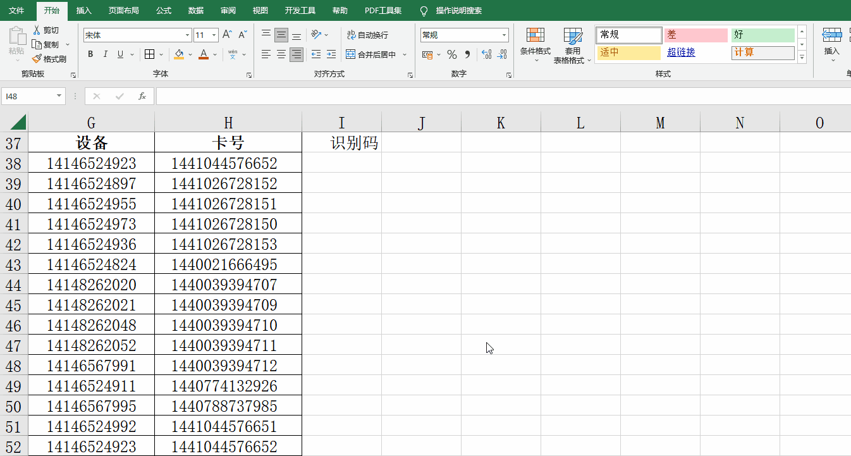Click the increase indent icon
This screenshot has width=851, height=456.
(x=331, y=54)
